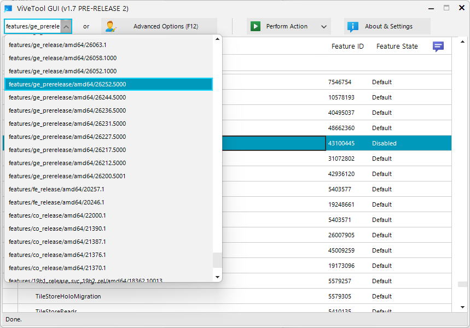Click the Feature State column header
Screen dimensions: 470x328
coord(397,46)
